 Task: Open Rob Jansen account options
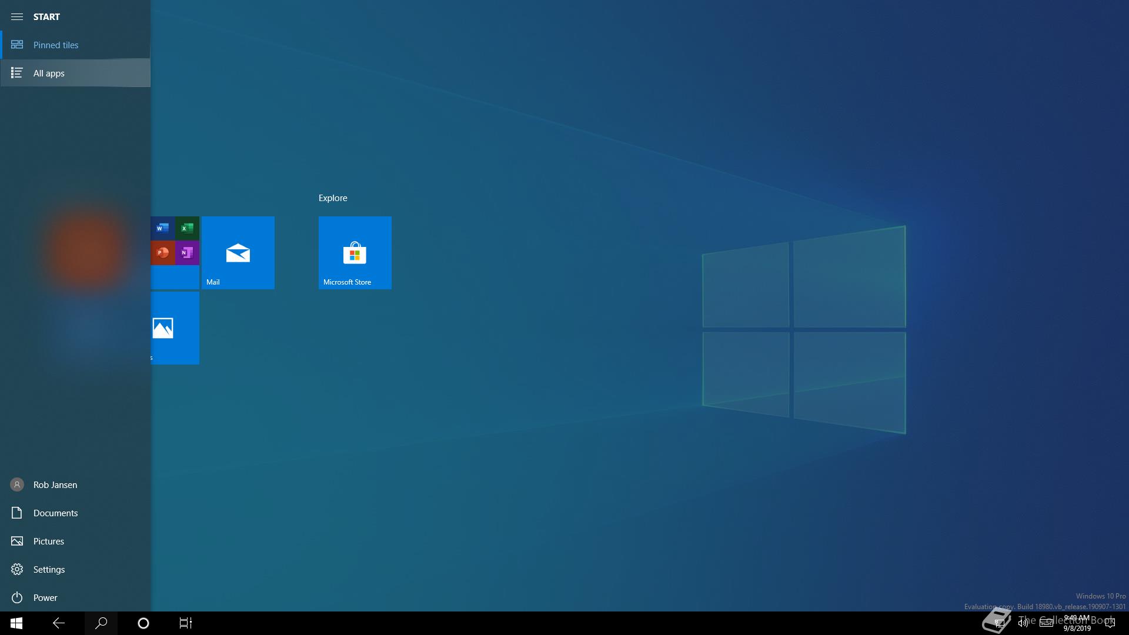click(x=55, y=484)
